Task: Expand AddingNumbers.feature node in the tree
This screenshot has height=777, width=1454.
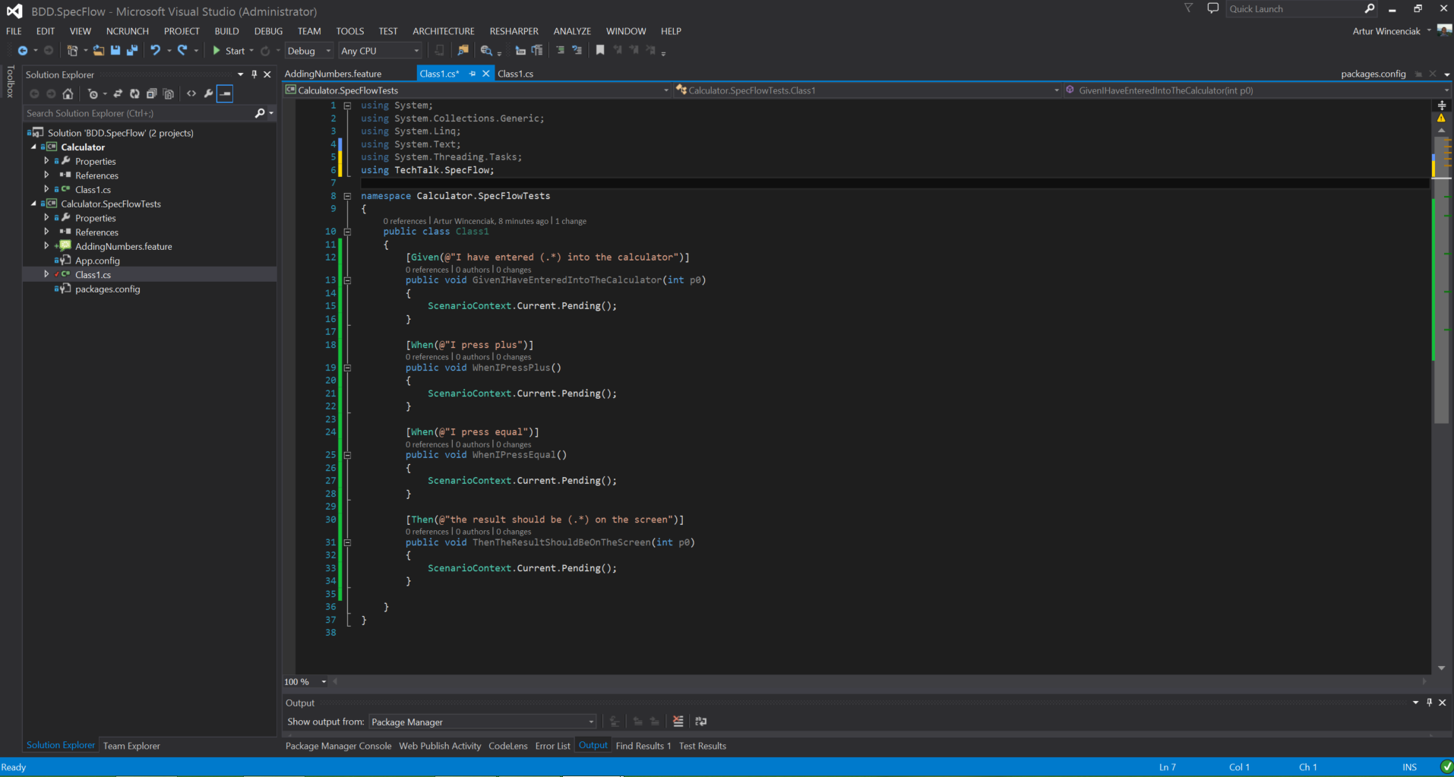Action: (x=46, y=246)
